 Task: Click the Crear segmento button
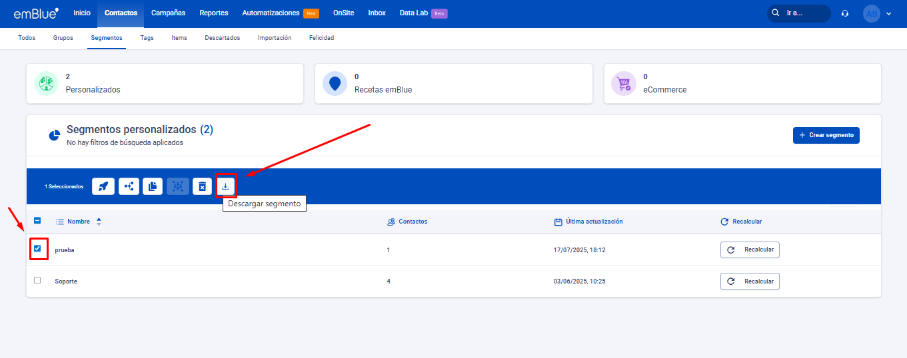point(826,135)
